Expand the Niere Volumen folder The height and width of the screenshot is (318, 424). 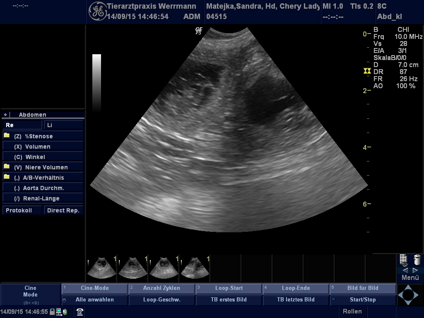click(x=7, y=167)
